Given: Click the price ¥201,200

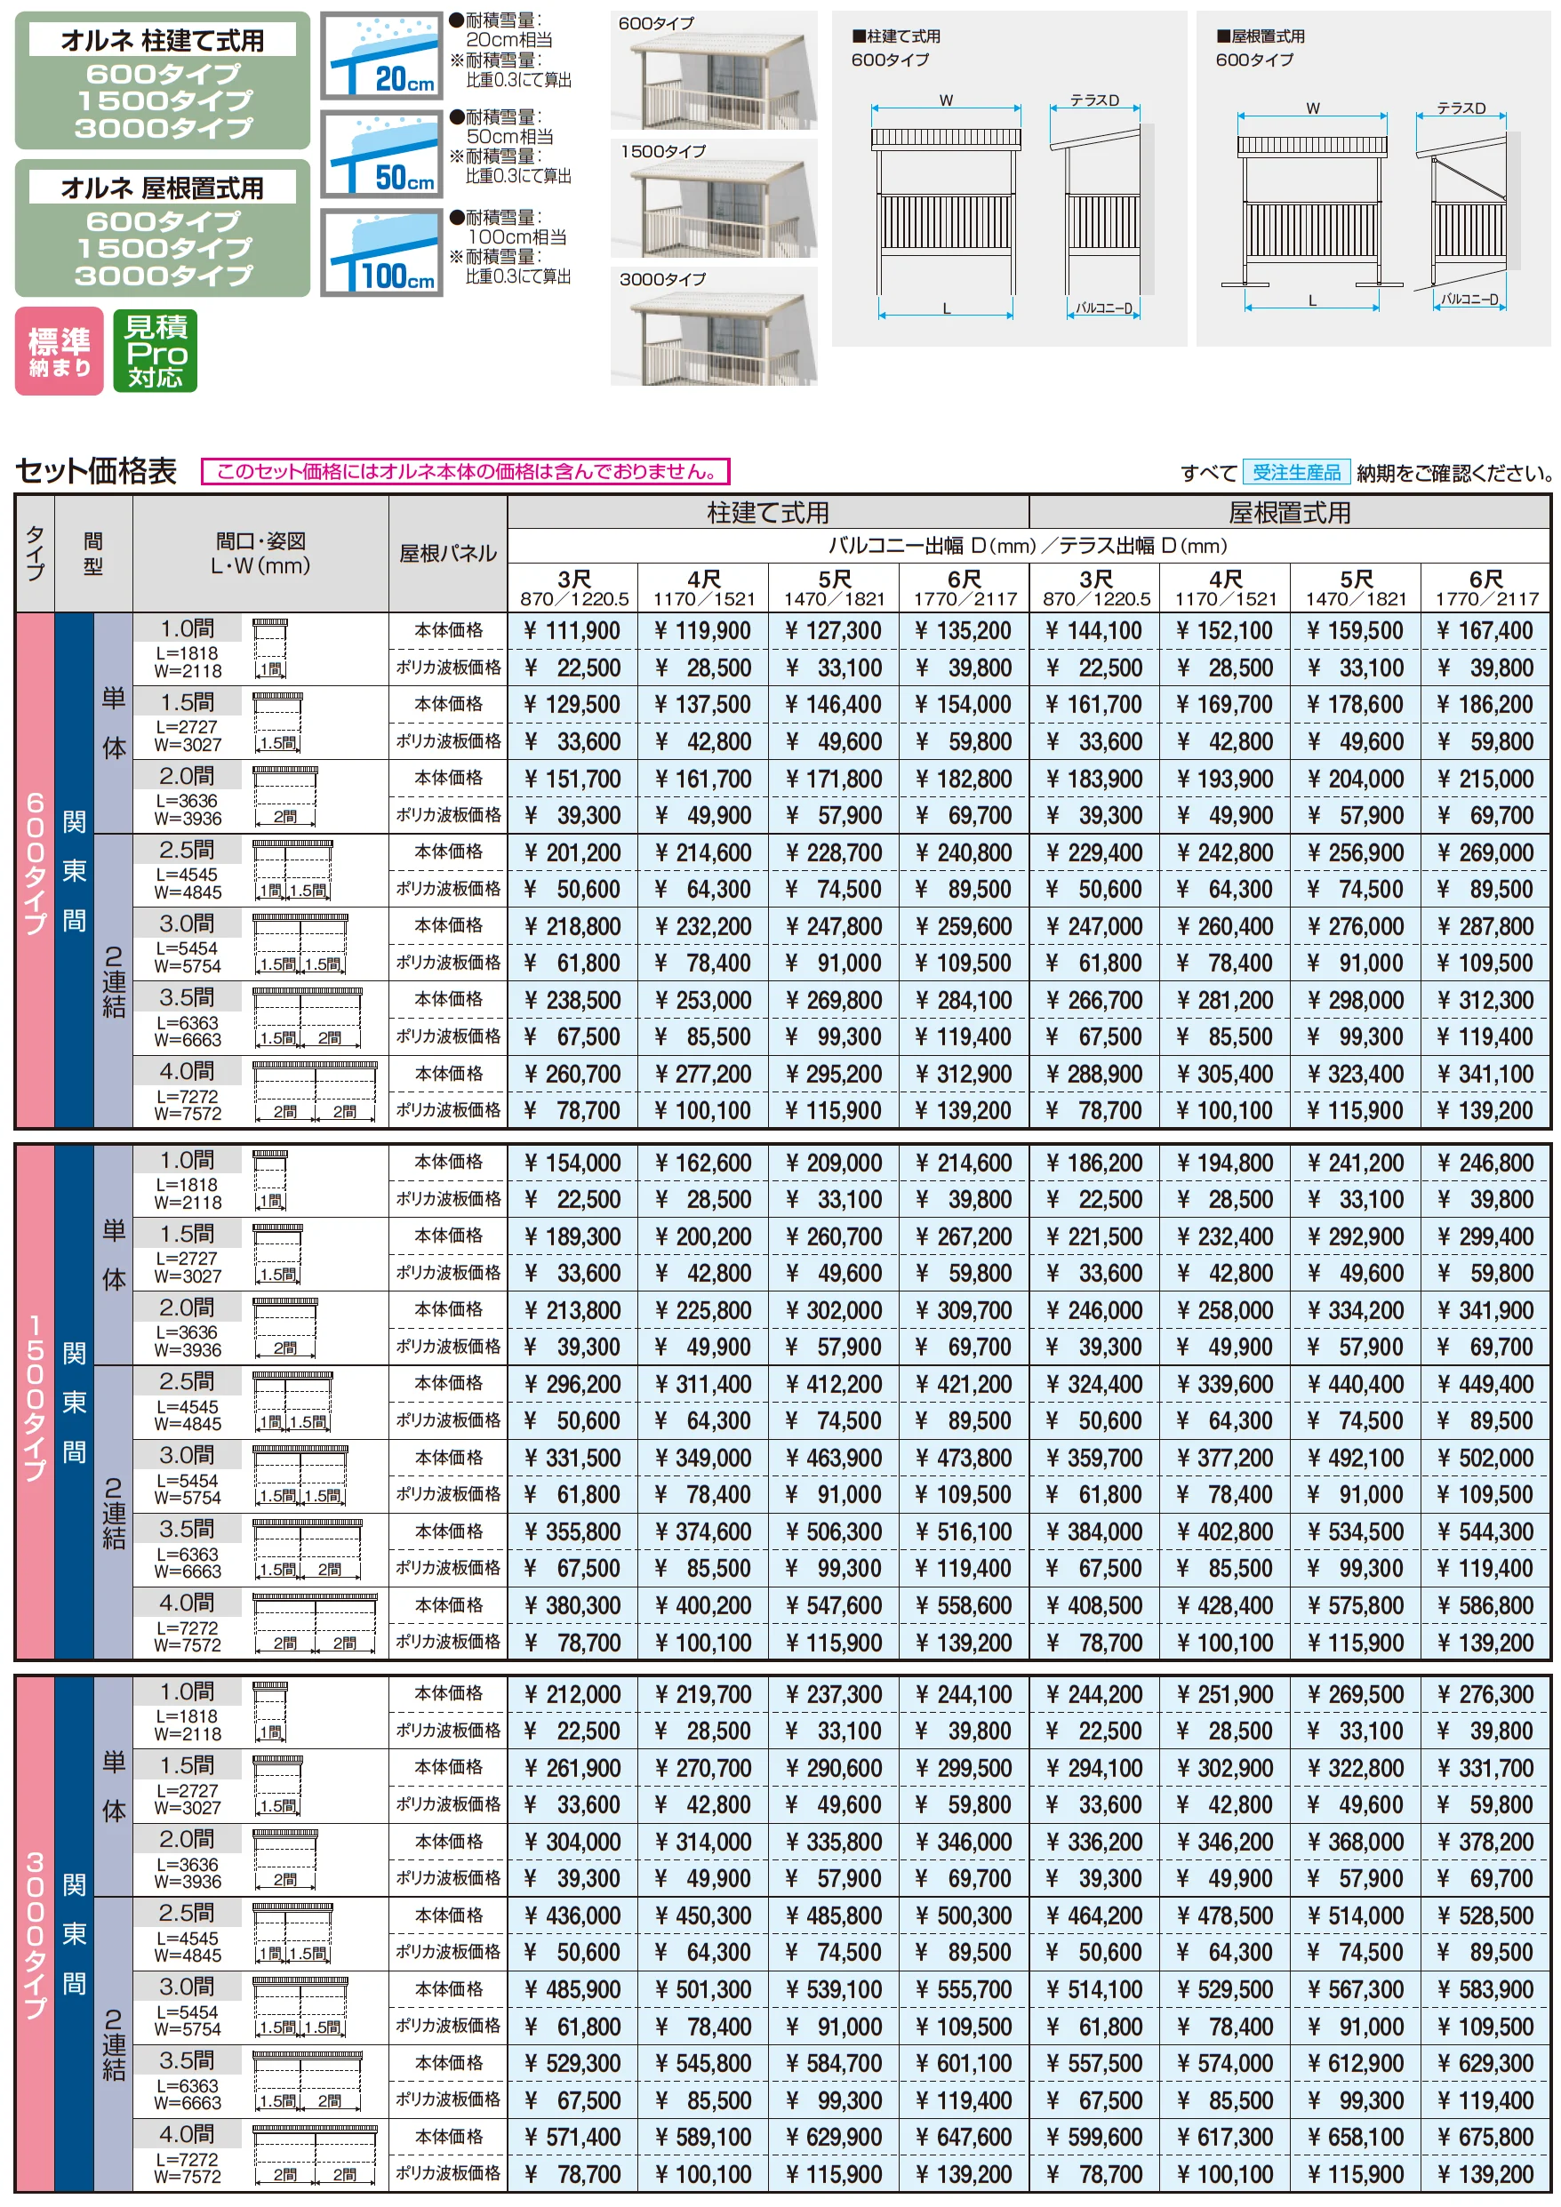Looking at the screenshot, I should point(572,852).
